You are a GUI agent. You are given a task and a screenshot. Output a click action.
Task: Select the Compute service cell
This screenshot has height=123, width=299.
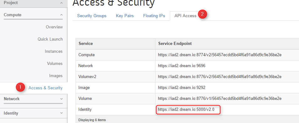[x=116, y=55]
